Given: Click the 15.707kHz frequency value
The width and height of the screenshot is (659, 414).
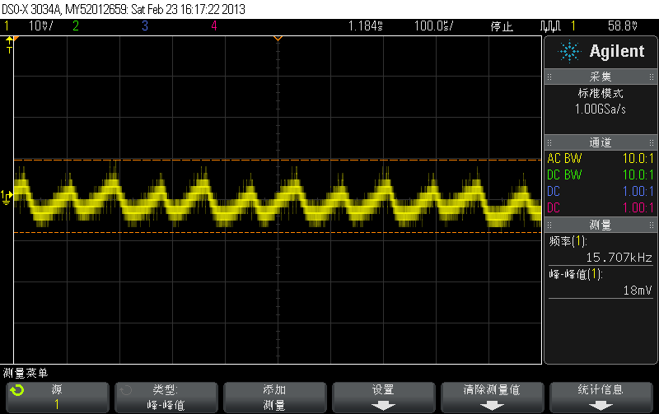Looking at the screenshot, I should coord(619,258).
